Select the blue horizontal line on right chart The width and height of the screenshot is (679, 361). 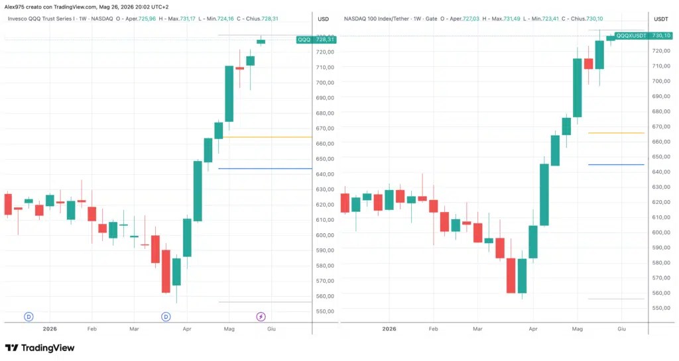[616, 165]
